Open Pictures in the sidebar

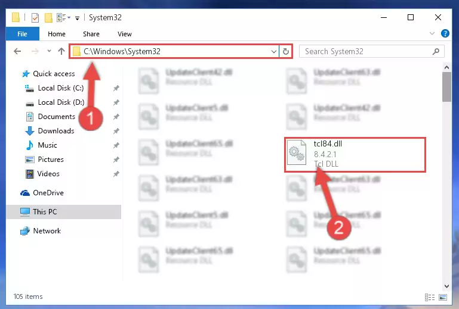point(45,160)
